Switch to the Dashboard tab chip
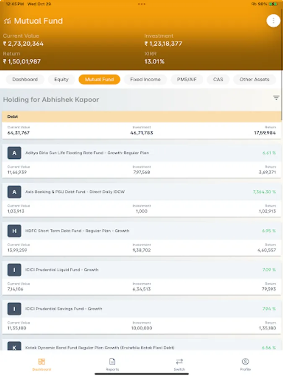The height and width of the screenshot is (377, 283). point(25,80)
